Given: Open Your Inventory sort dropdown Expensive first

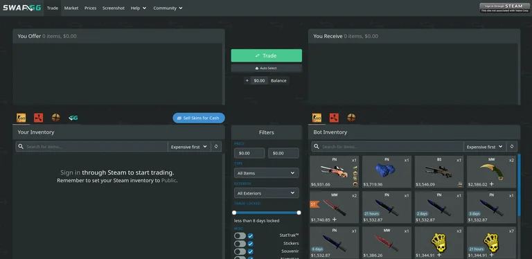Looking at the screenshot, I should 189,146.
